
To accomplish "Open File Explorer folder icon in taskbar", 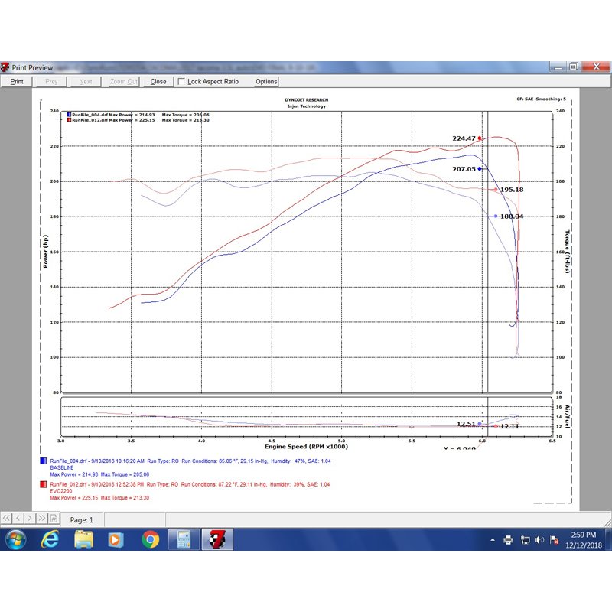I will pos(83,539).
